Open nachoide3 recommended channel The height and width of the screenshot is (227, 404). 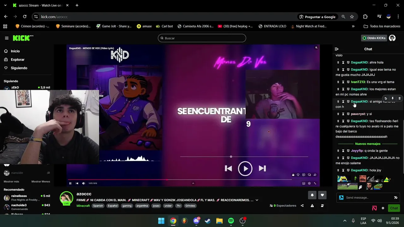tap(27, 207)
